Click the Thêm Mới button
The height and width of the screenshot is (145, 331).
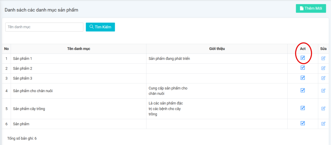point(311,8)
